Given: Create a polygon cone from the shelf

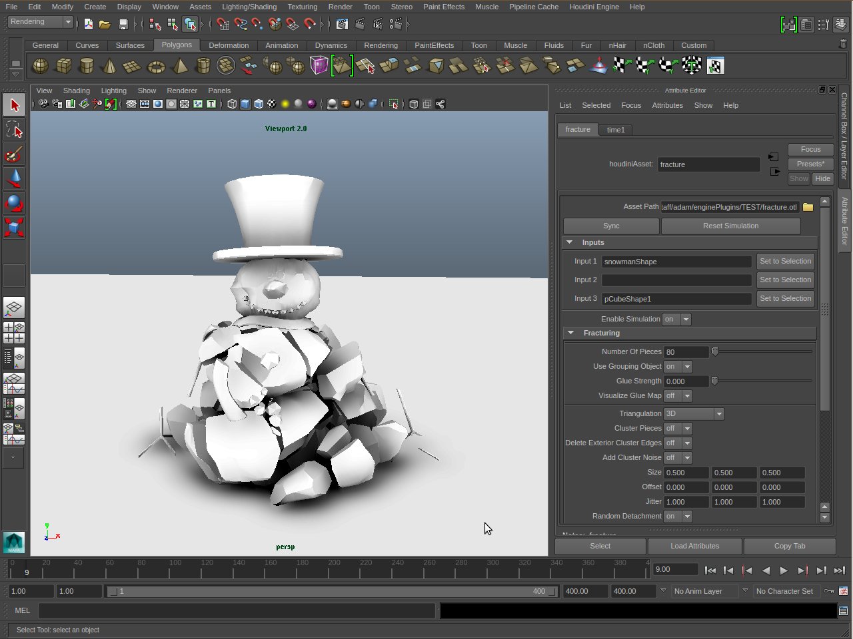Looking at the screenshot, I should tap(110, 66).
